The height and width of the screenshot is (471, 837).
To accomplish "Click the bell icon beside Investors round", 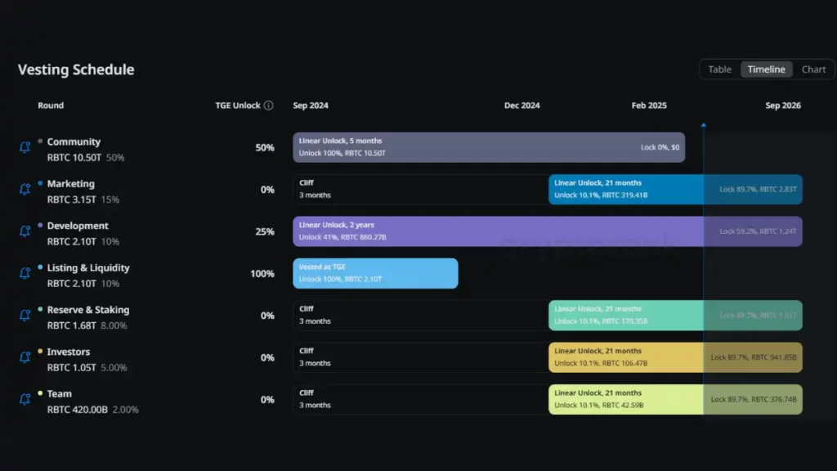I will [x=25, y=358].
